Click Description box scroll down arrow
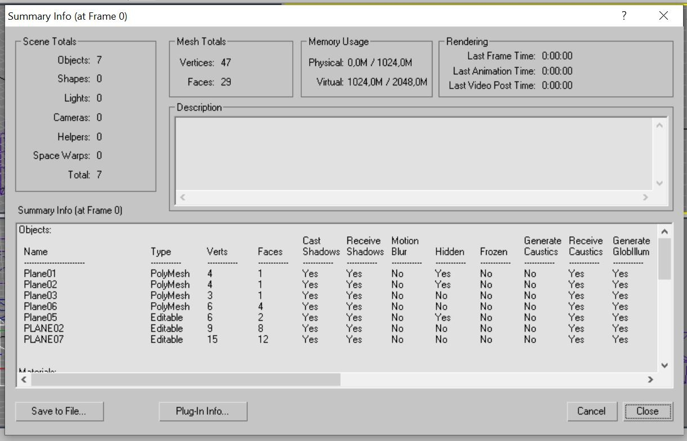The height and width of the screenshot is (441, 687). [660, 183]
